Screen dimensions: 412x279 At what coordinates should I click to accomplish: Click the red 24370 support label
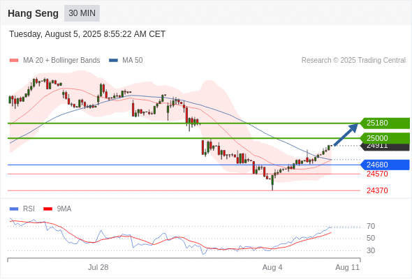tap(377, 190)
